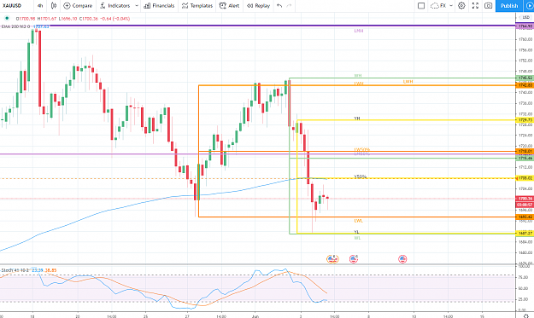Click the LWL label below the orange line

click(358, 221)
